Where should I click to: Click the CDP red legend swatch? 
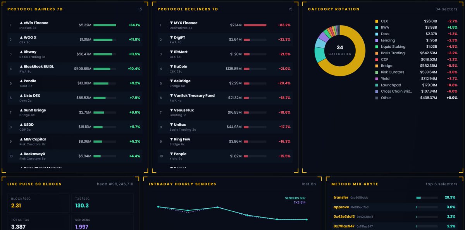click(376, 59)
